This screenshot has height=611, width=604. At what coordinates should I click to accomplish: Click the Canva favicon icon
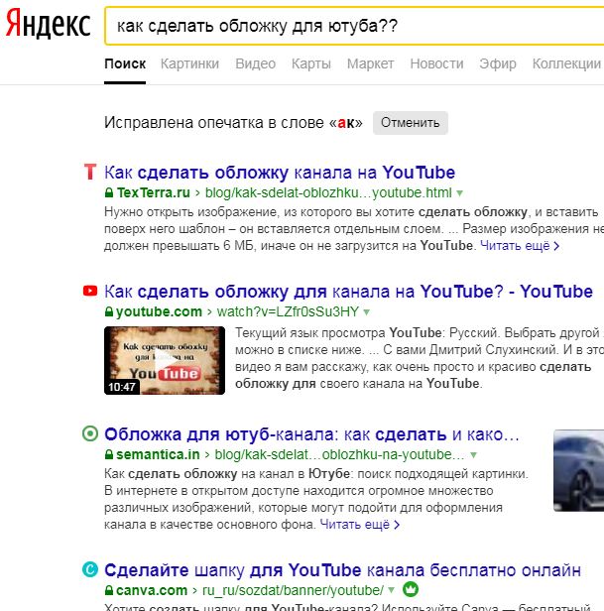tap(90, 569)
